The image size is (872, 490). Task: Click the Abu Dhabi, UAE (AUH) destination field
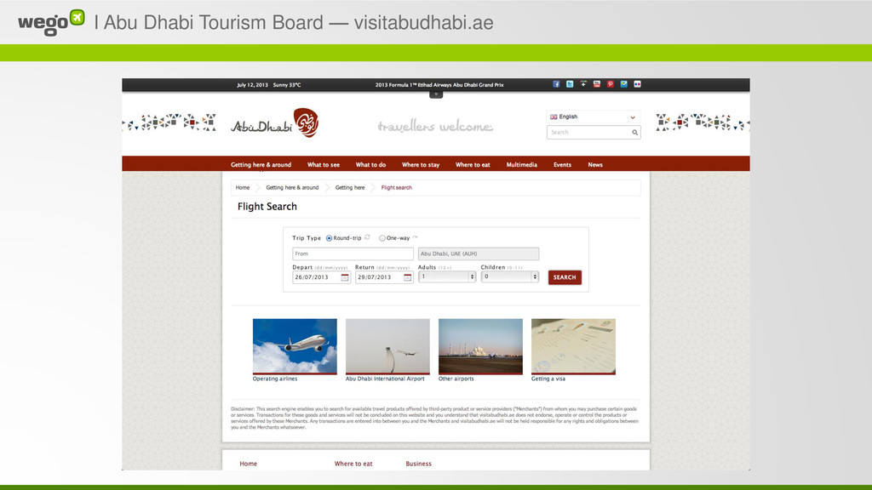point(479,254)
